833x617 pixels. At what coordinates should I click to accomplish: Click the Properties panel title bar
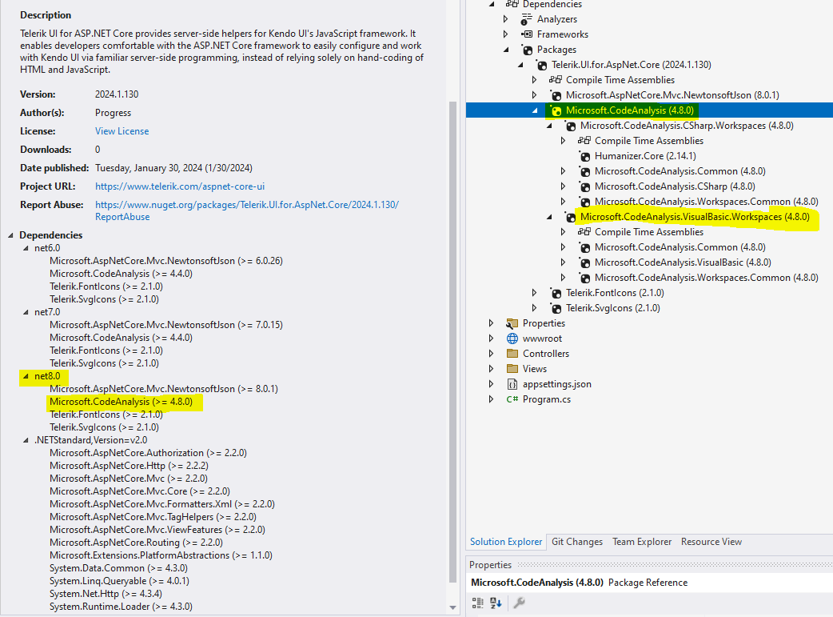coord(649,565)
